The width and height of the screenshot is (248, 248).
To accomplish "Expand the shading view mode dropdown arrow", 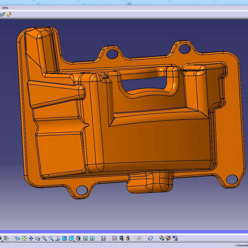I will pos(81,241).
